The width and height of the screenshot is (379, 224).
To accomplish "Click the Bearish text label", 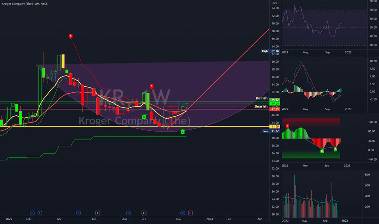I will [261, 106].
